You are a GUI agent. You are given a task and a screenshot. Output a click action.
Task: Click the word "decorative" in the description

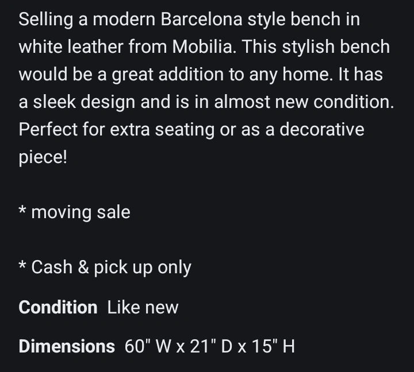[x=322, y=129]
